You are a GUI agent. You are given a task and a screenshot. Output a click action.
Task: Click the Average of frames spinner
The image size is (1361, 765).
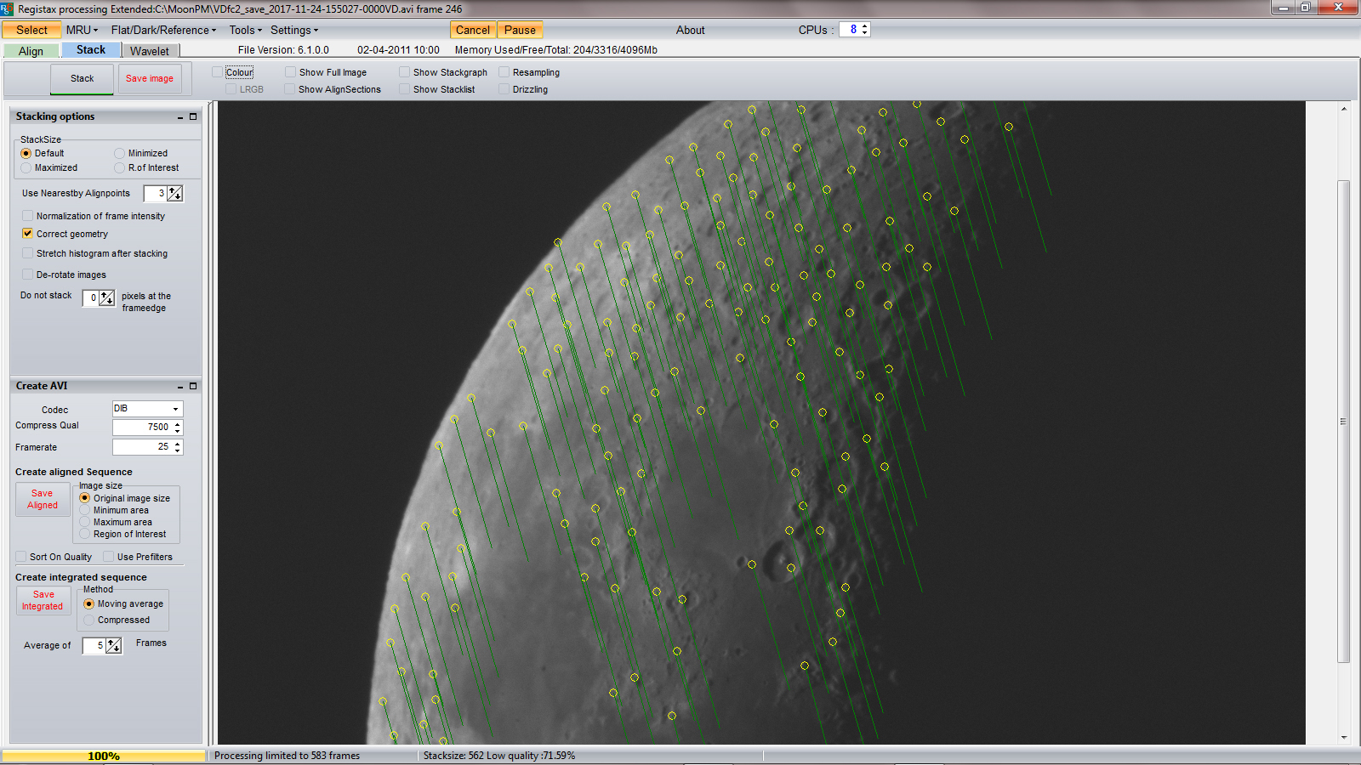tap(114, 646)
